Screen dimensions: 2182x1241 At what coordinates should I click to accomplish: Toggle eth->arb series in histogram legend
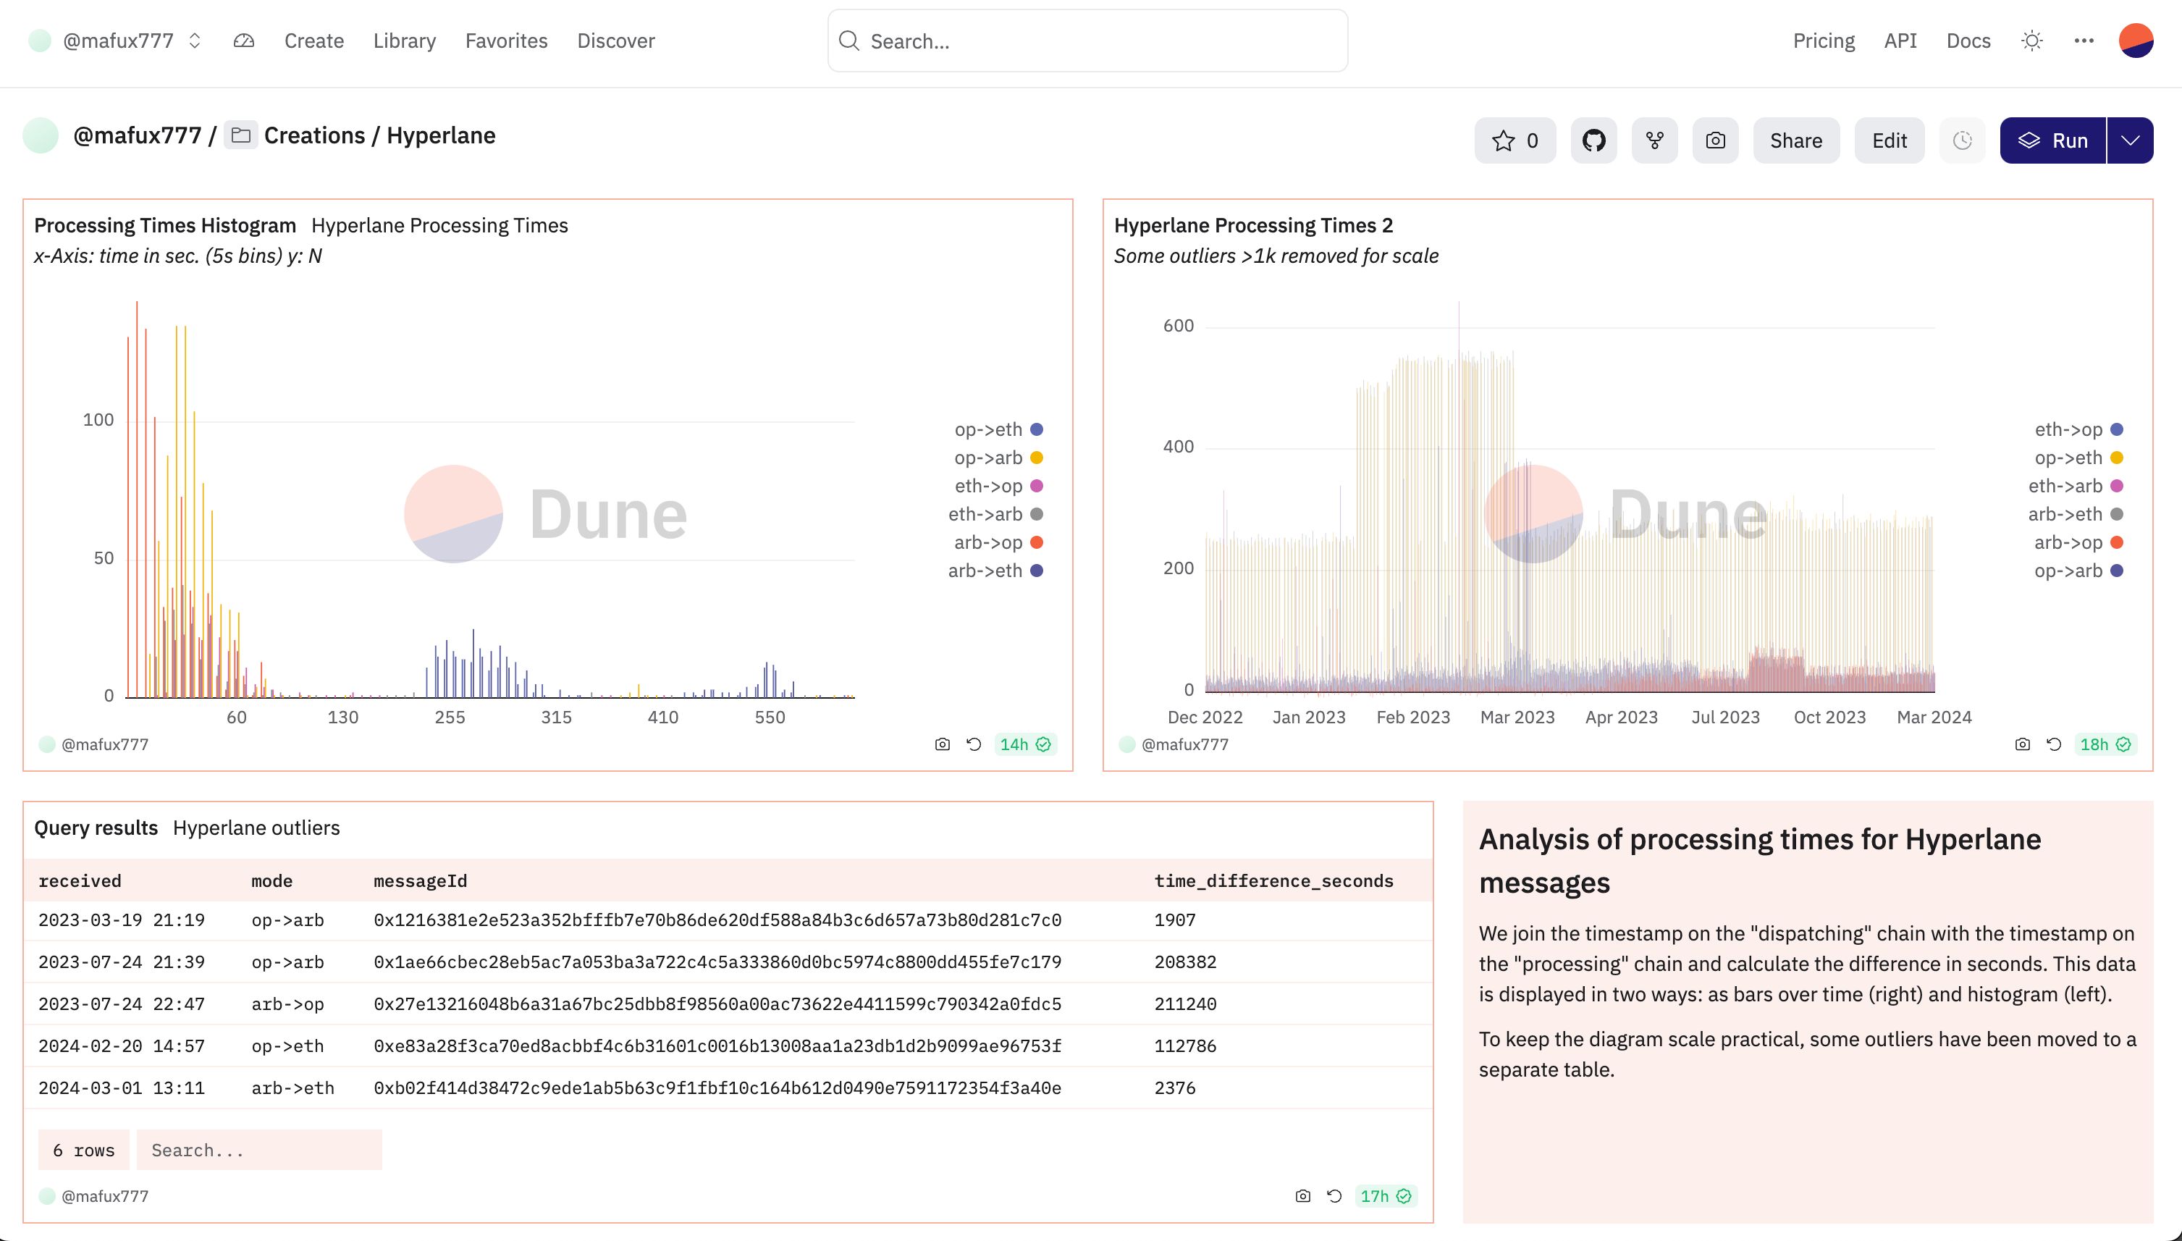coord(996,514)
